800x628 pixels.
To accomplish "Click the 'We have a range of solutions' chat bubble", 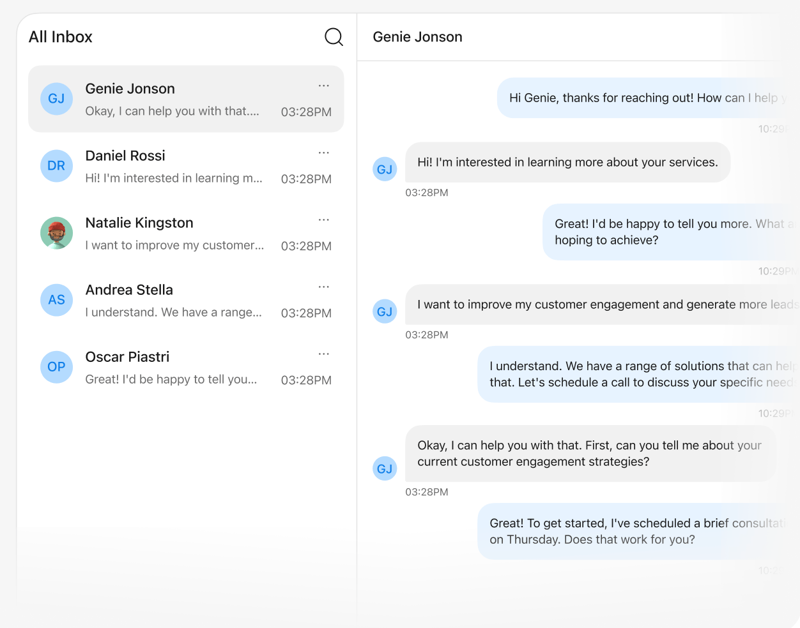I will click(638, 374).
